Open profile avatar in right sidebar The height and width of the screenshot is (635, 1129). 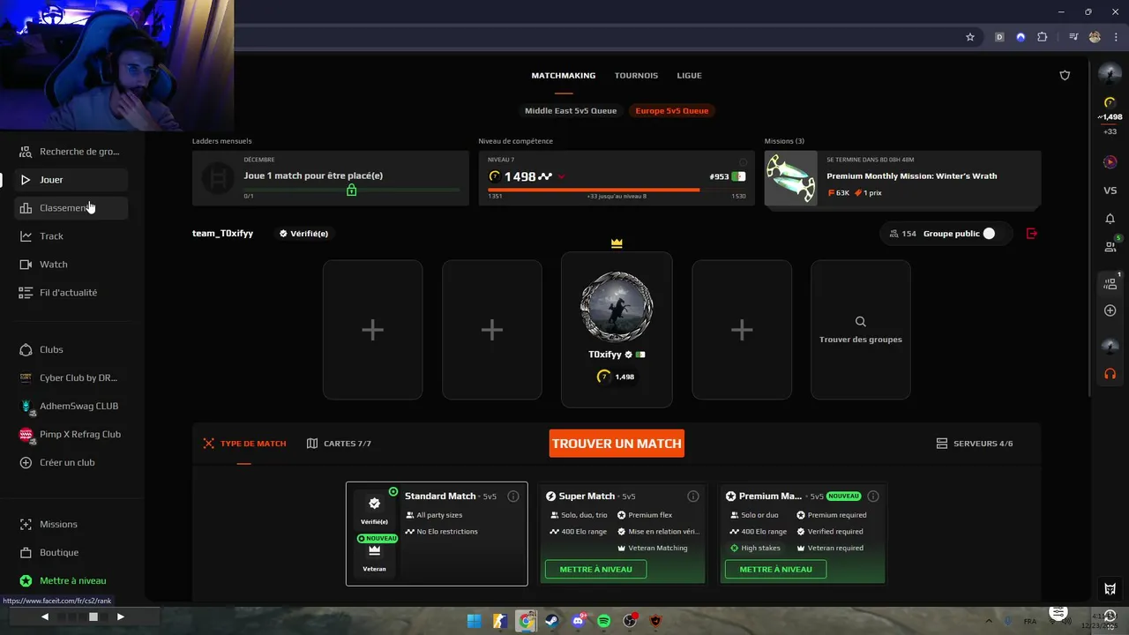(x=1110, y=75)
